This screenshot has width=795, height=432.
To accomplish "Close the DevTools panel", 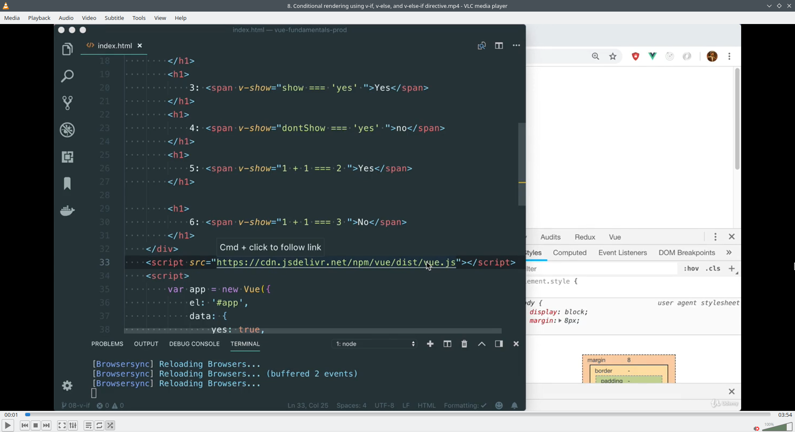I will tap(732, 237).
